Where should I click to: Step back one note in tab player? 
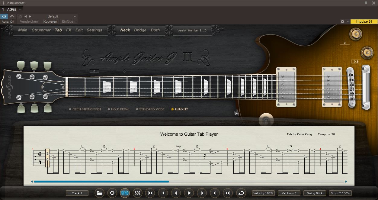tap(176, 193)
